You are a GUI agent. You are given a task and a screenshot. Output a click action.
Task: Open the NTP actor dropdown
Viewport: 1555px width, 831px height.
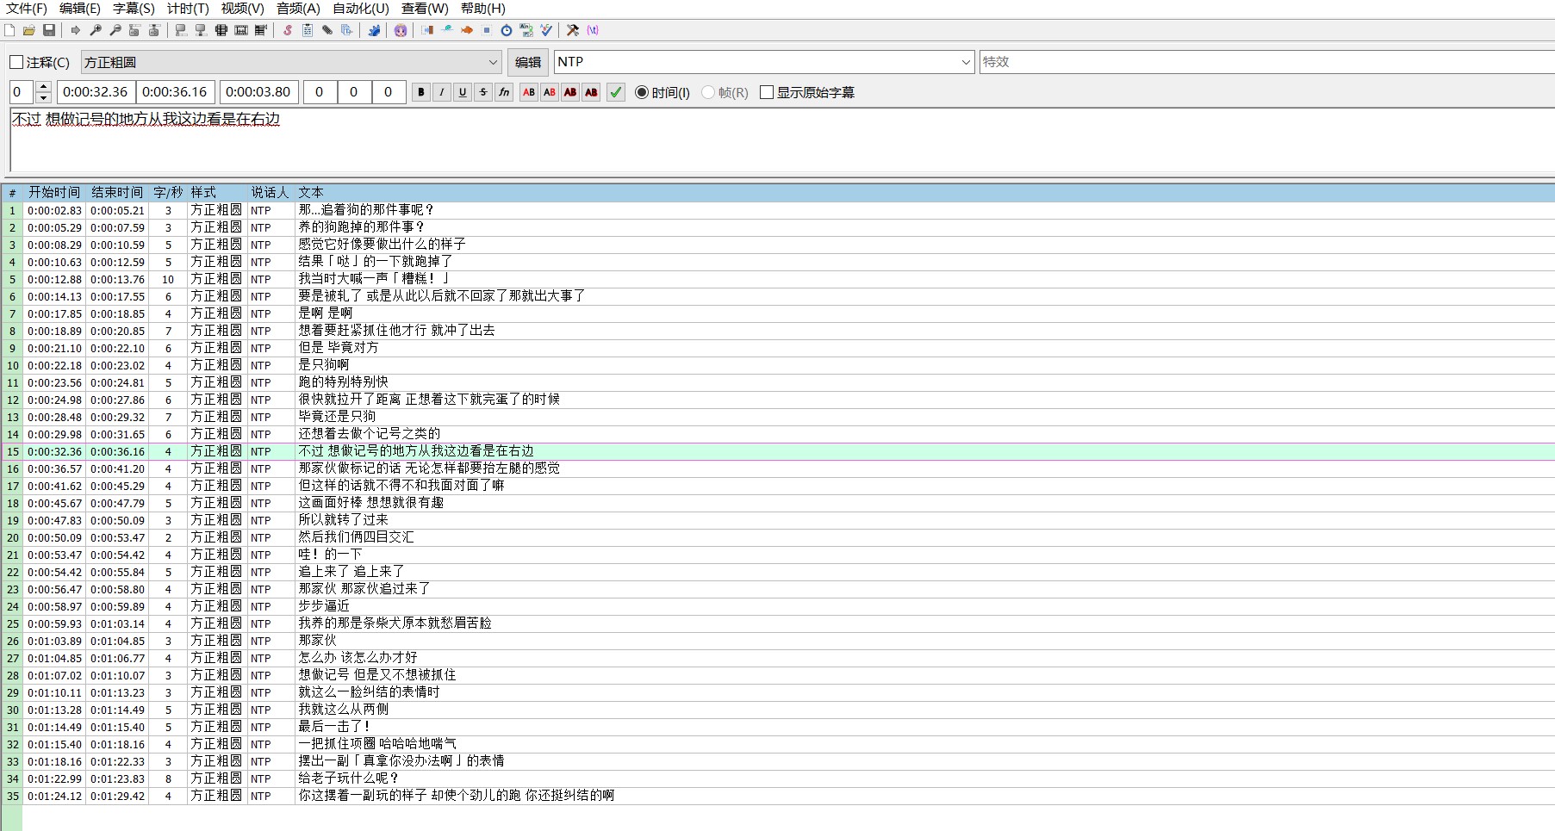click(x=763, y=62)
